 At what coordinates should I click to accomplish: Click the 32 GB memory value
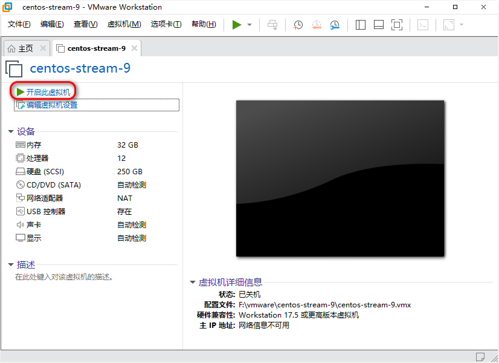[127, 145]
